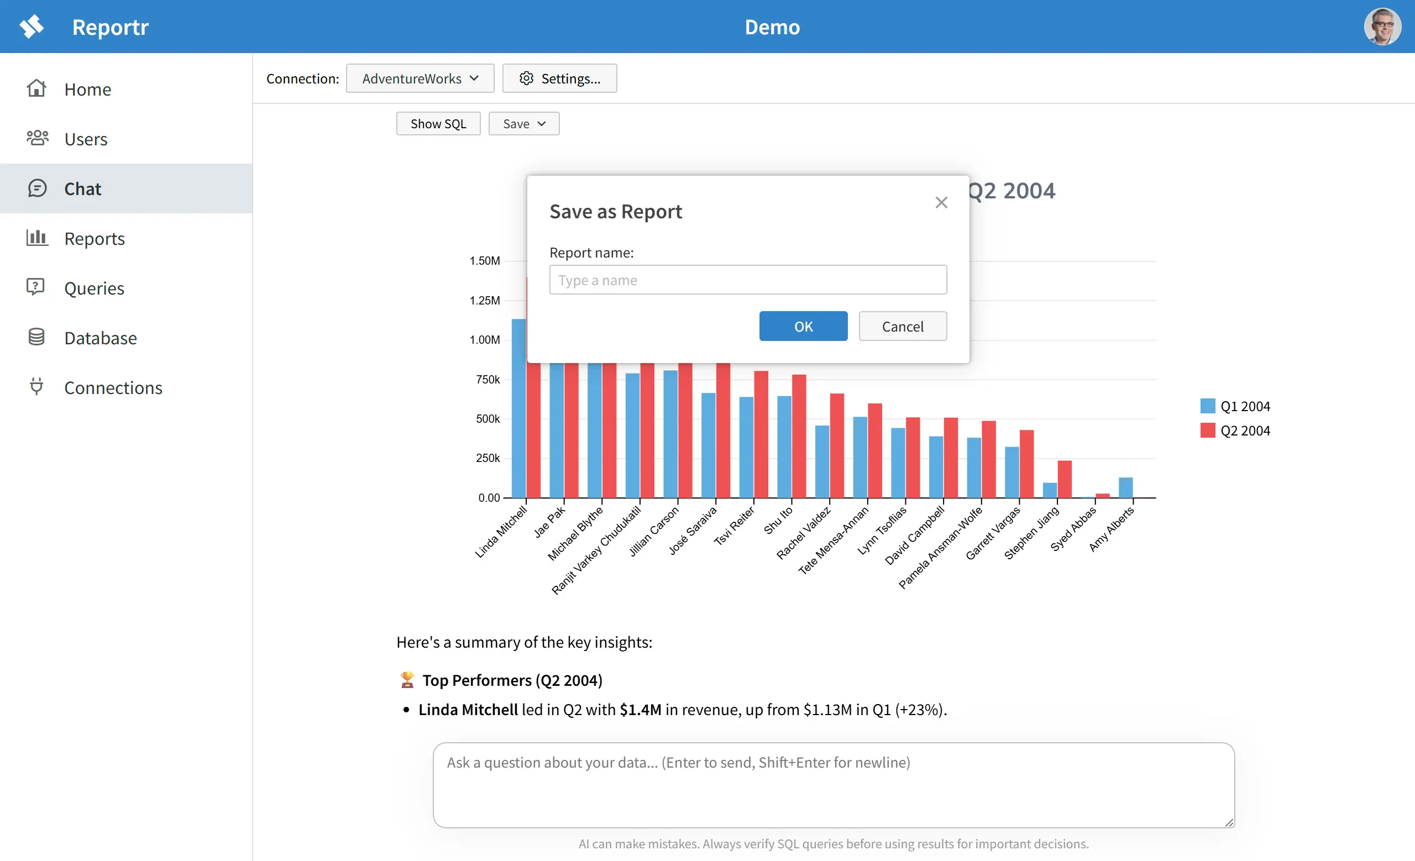This screenshot has height=861, width=1415.
Task: Go to the Reports menu item
Action: pos(95,238)
